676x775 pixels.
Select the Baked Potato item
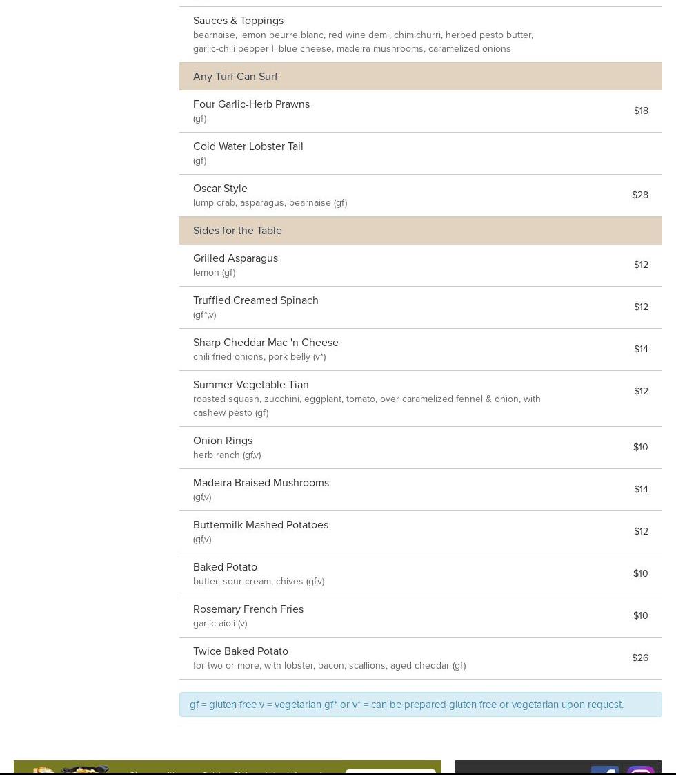pyautogui.click(x=225, y=567)
